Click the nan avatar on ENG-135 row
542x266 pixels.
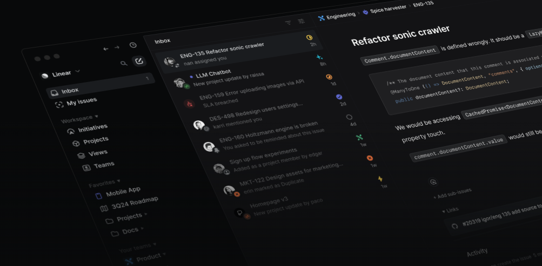(169, 62)
